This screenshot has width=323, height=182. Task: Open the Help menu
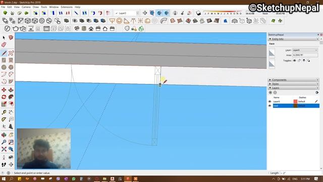point(77,7)
